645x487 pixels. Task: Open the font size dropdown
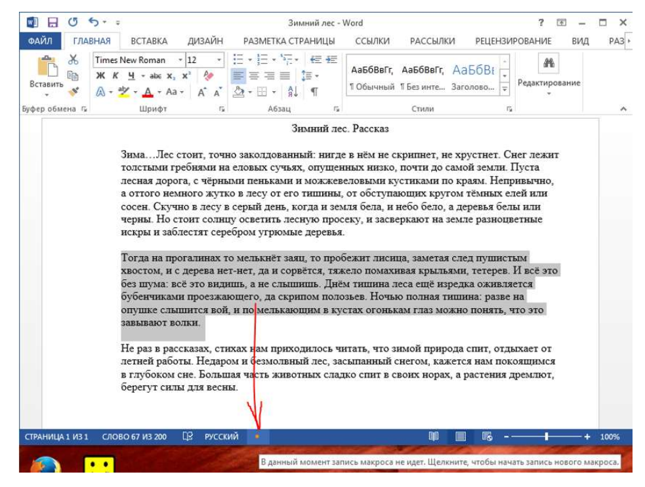(x=219, y=60)
